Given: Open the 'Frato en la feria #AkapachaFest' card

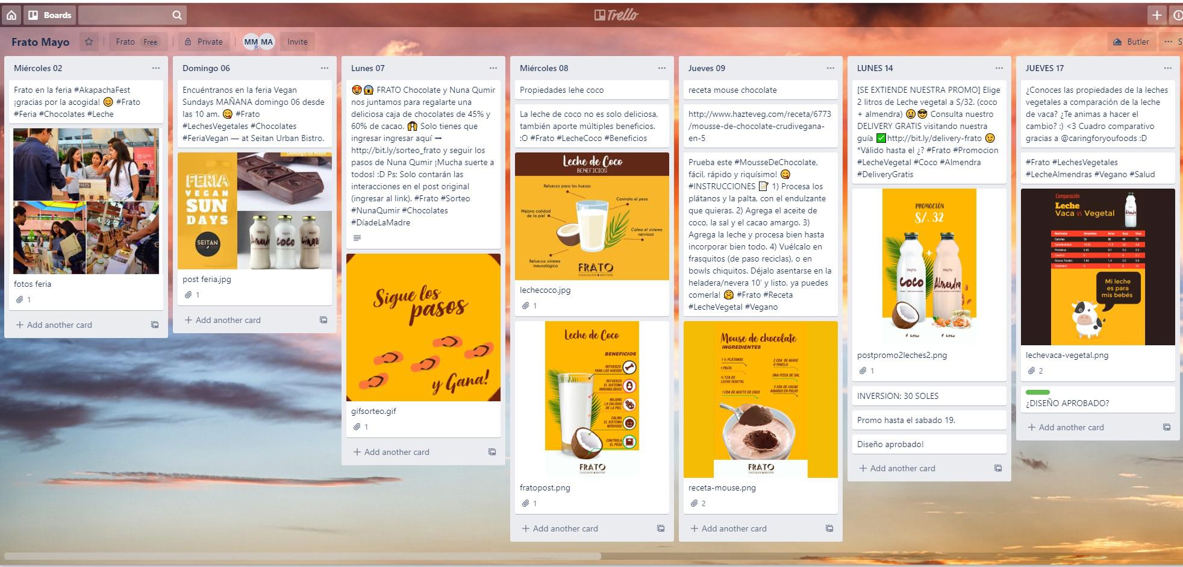Looking at the screenshot, I should [x=86, y=102].
